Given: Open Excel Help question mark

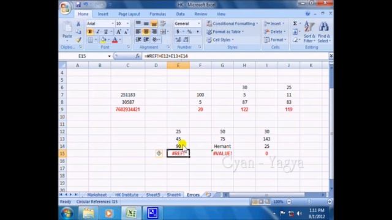Looking at the screenshot, I should tap(307, 13).
